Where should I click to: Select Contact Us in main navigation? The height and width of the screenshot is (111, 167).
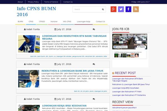(x=100, y=22)
